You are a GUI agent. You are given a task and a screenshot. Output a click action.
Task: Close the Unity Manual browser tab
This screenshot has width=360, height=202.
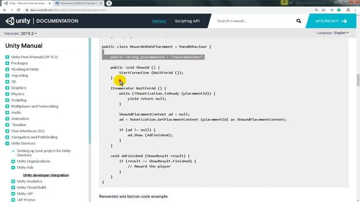49,3
